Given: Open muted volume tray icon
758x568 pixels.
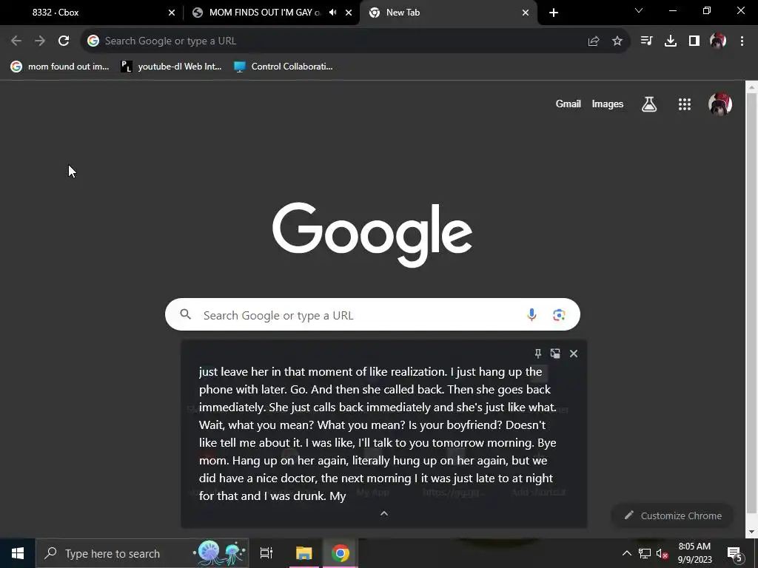Looking at the screenshot, I should 662,553.
